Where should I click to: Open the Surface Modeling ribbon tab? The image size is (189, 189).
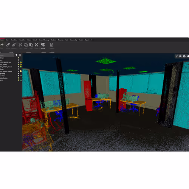click(x=44, y=40)
